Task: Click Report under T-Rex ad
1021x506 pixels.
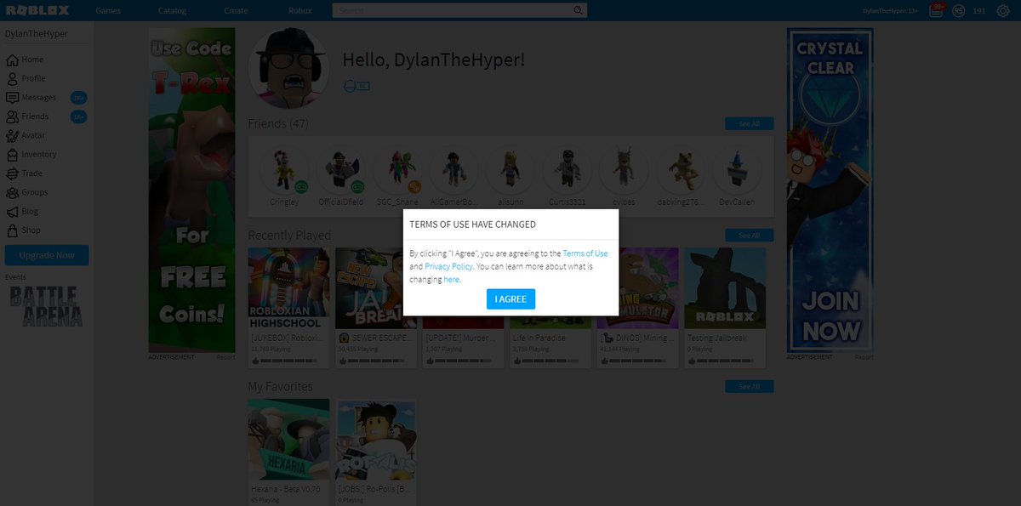Action: point(225,357)
